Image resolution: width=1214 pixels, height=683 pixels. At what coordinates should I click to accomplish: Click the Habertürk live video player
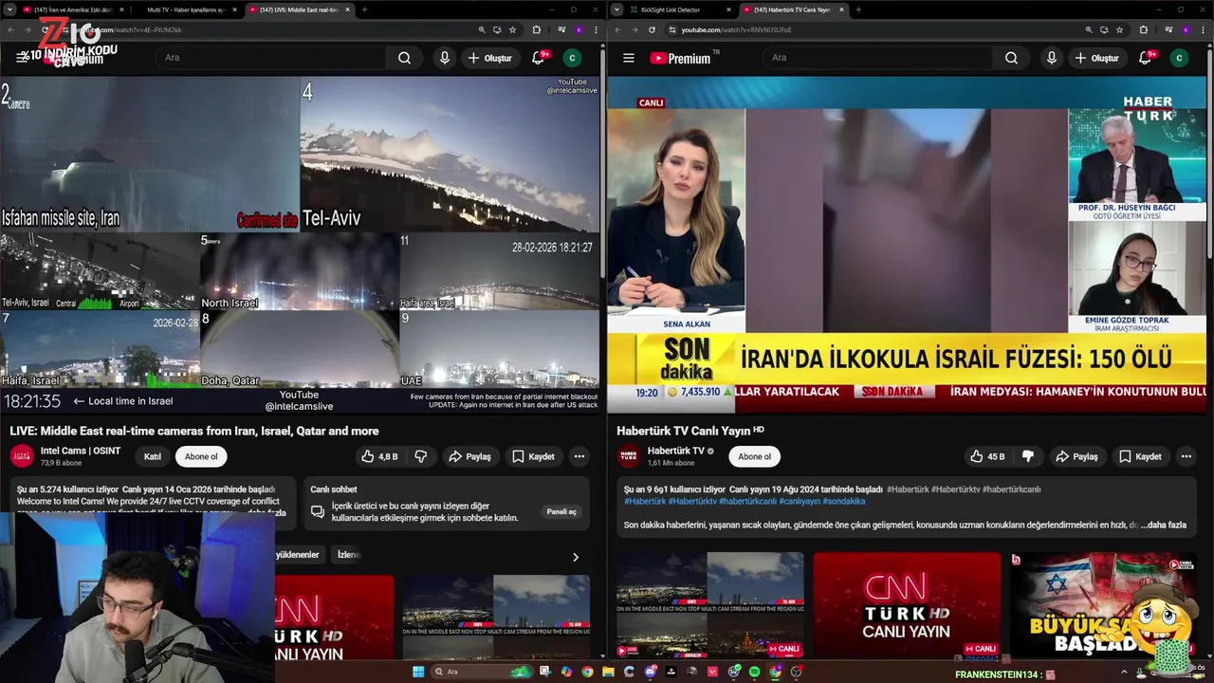point(907,245)
